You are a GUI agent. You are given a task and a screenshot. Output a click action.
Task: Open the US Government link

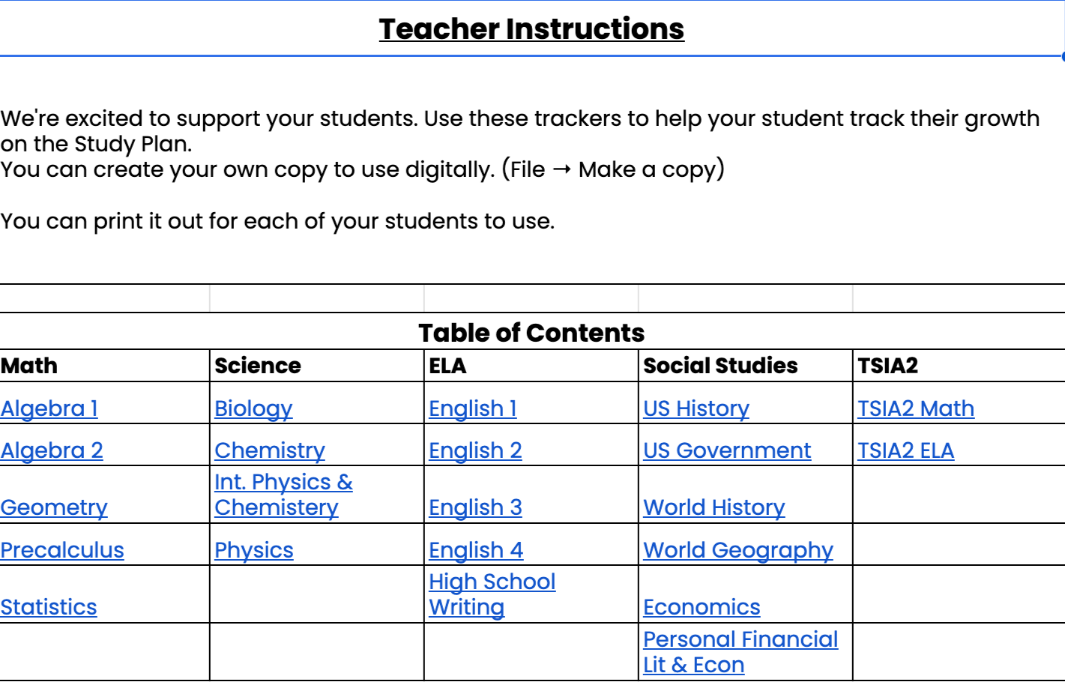click(727, 450)
